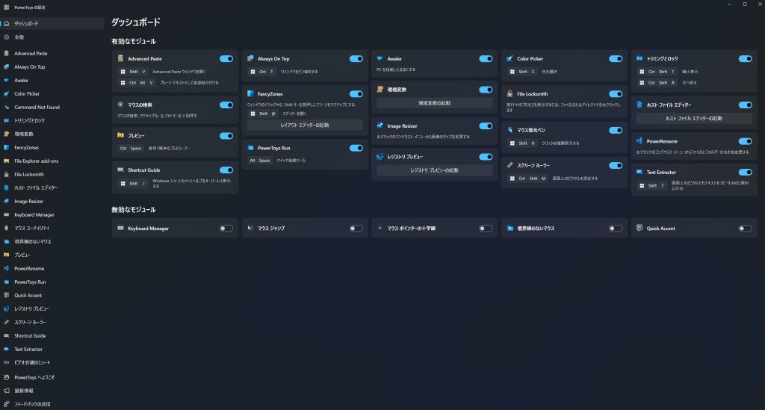Click the Shortcut Guide card icon
The width and height of the screenshot is (765, 410).
tap(120, 170)
